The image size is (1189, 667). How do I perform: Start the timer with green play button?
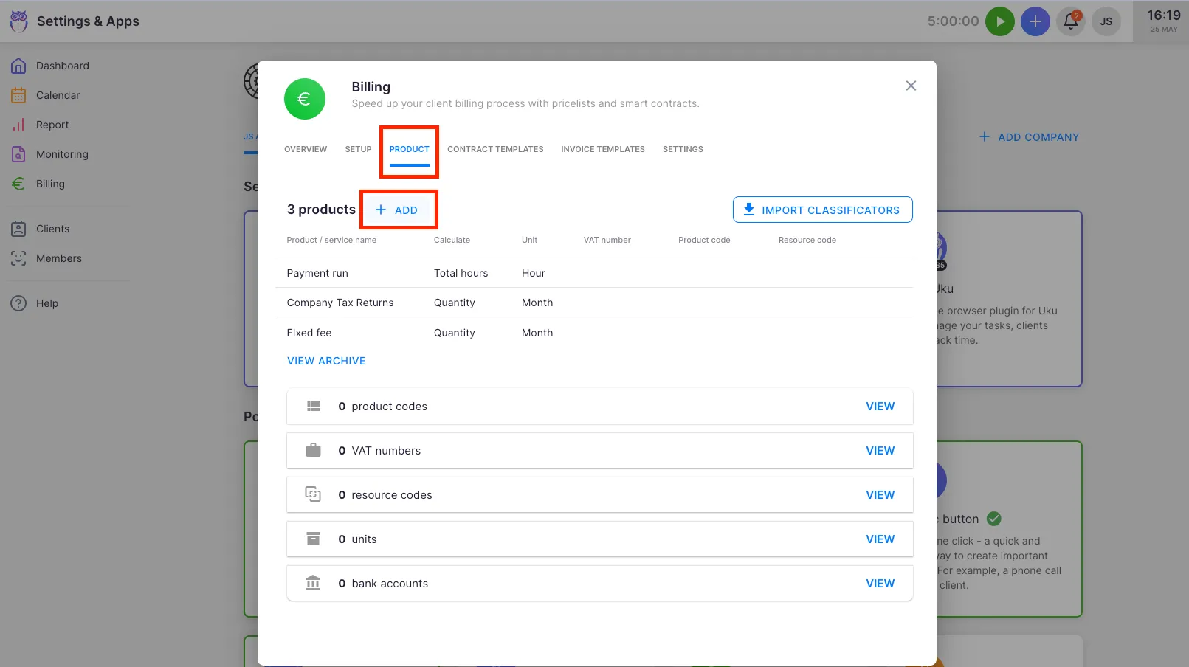click(x=1000, y=21)
